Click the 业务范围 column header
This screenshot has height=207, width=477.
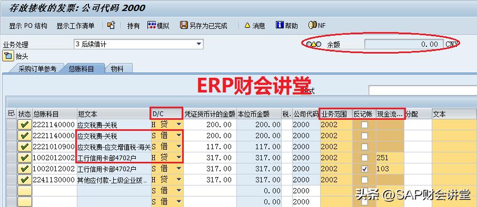click(x=336, y=114)
